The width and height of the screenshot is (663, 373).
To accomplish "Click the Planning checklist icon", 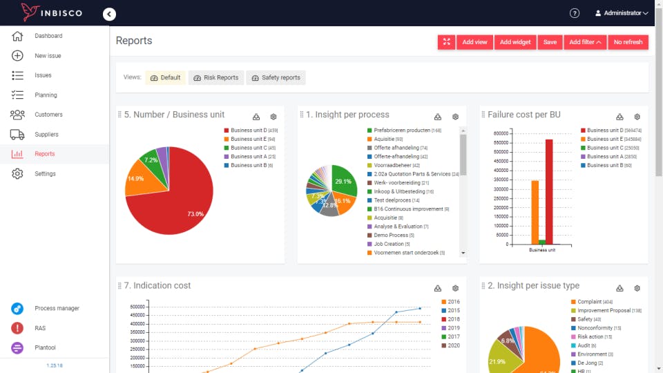I will 17,95.
